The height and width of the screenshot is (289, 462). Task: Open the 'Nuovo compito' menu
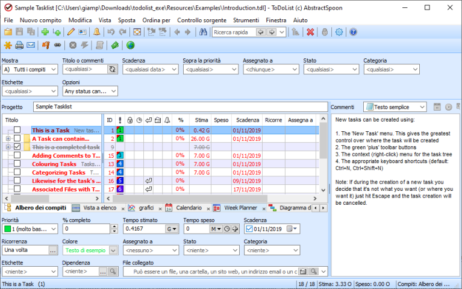41,20
